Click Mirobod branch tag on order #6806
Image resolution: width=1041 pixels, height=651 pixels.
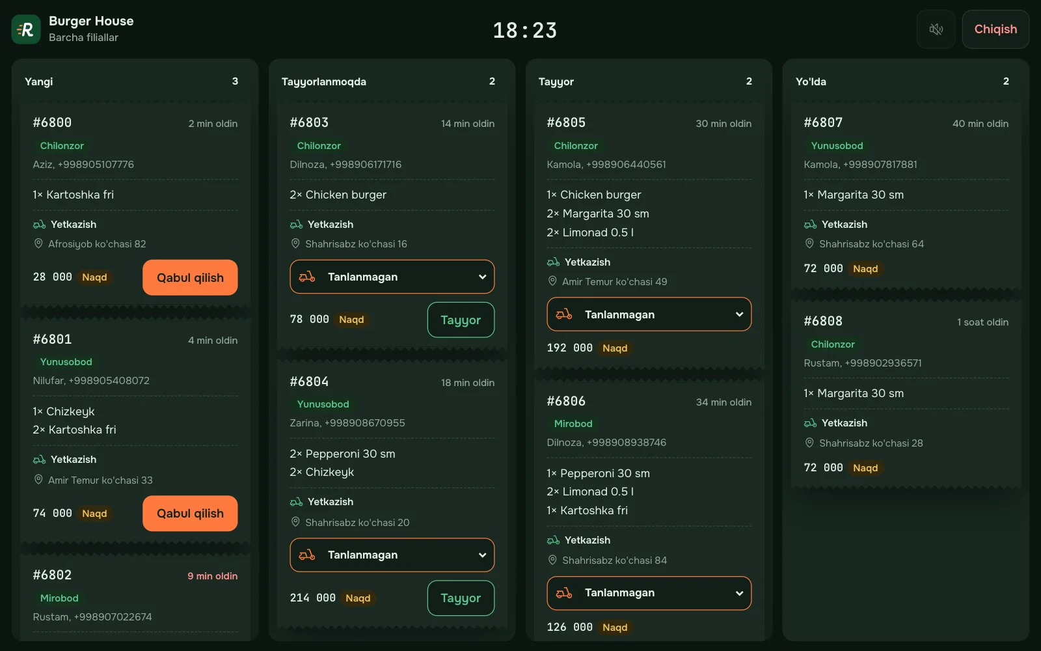573,424
